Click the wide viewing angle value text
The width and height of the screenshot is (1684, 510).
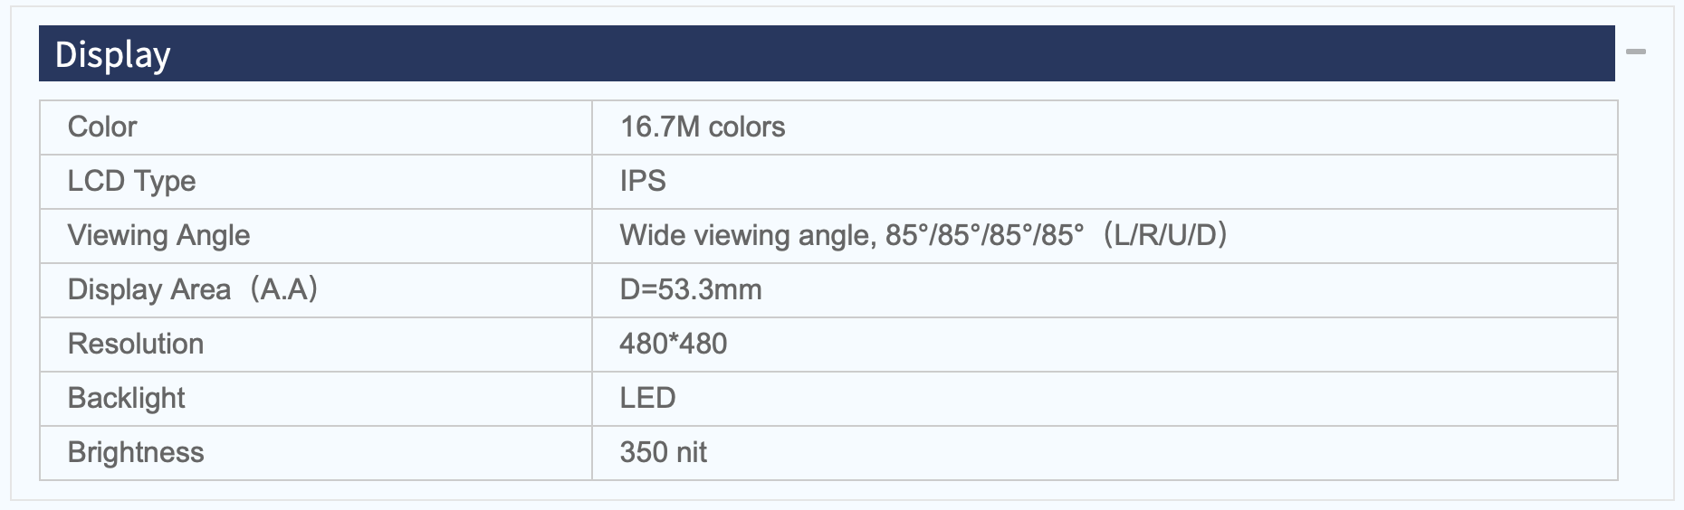pyautogui.click(x=923, y=235)
